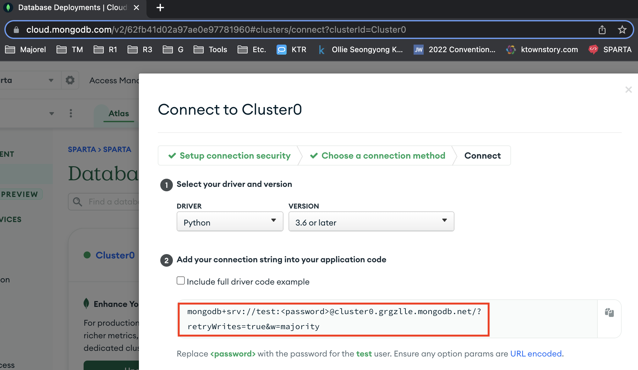Open the ktownstory.com bookmark
This screenshot has width=638, height=370.
(x=542, y=50)
